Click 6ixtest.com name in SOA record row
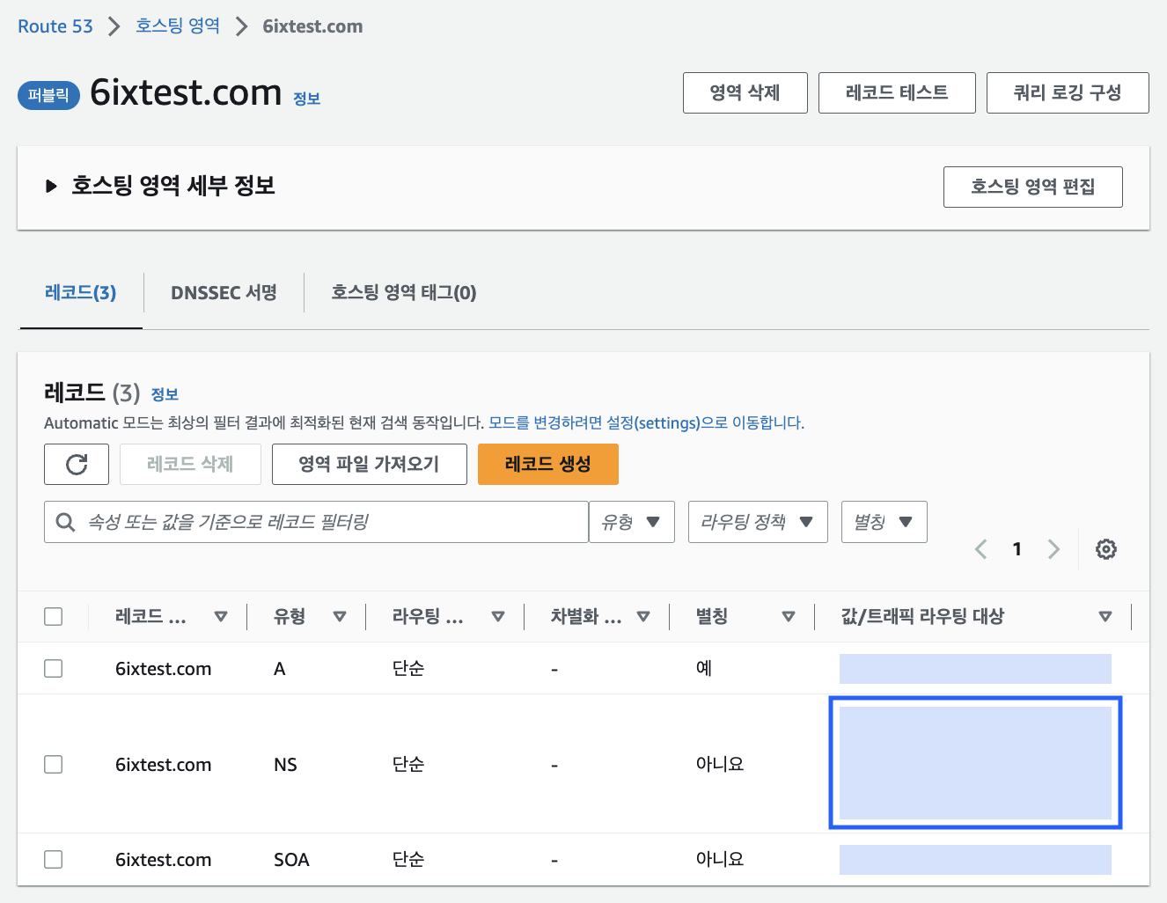Screen dimensions: 1167x903 click(164, 860)
